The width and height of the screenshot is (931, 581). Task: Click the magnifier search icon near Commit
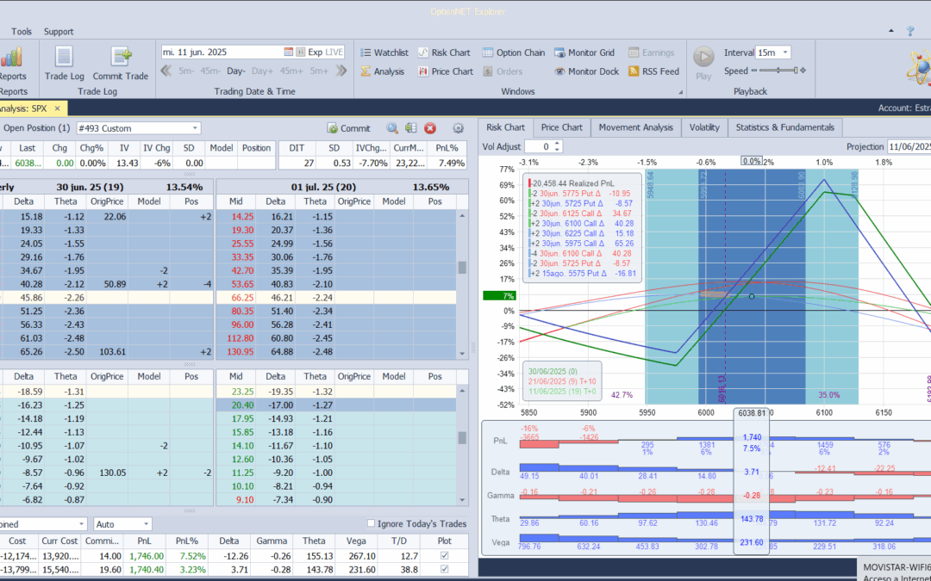click(392, 128)
